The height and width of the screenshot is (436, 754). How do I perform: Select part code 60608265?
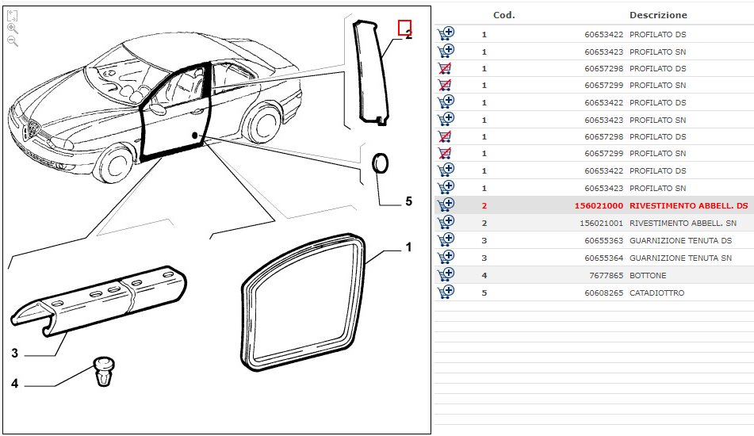click(x=603, y=293)
